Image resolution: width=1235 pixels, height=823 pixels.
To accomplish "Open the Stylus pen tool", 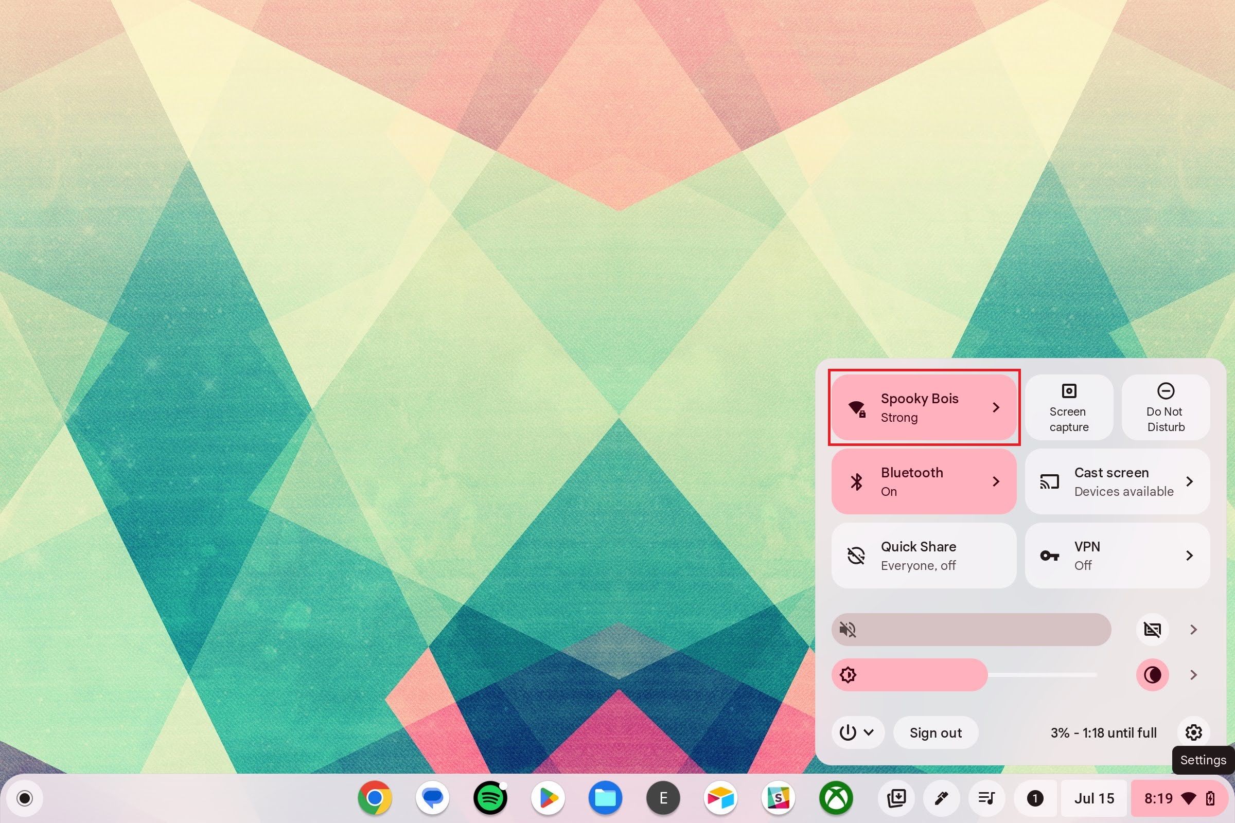I will coord(942,798).
